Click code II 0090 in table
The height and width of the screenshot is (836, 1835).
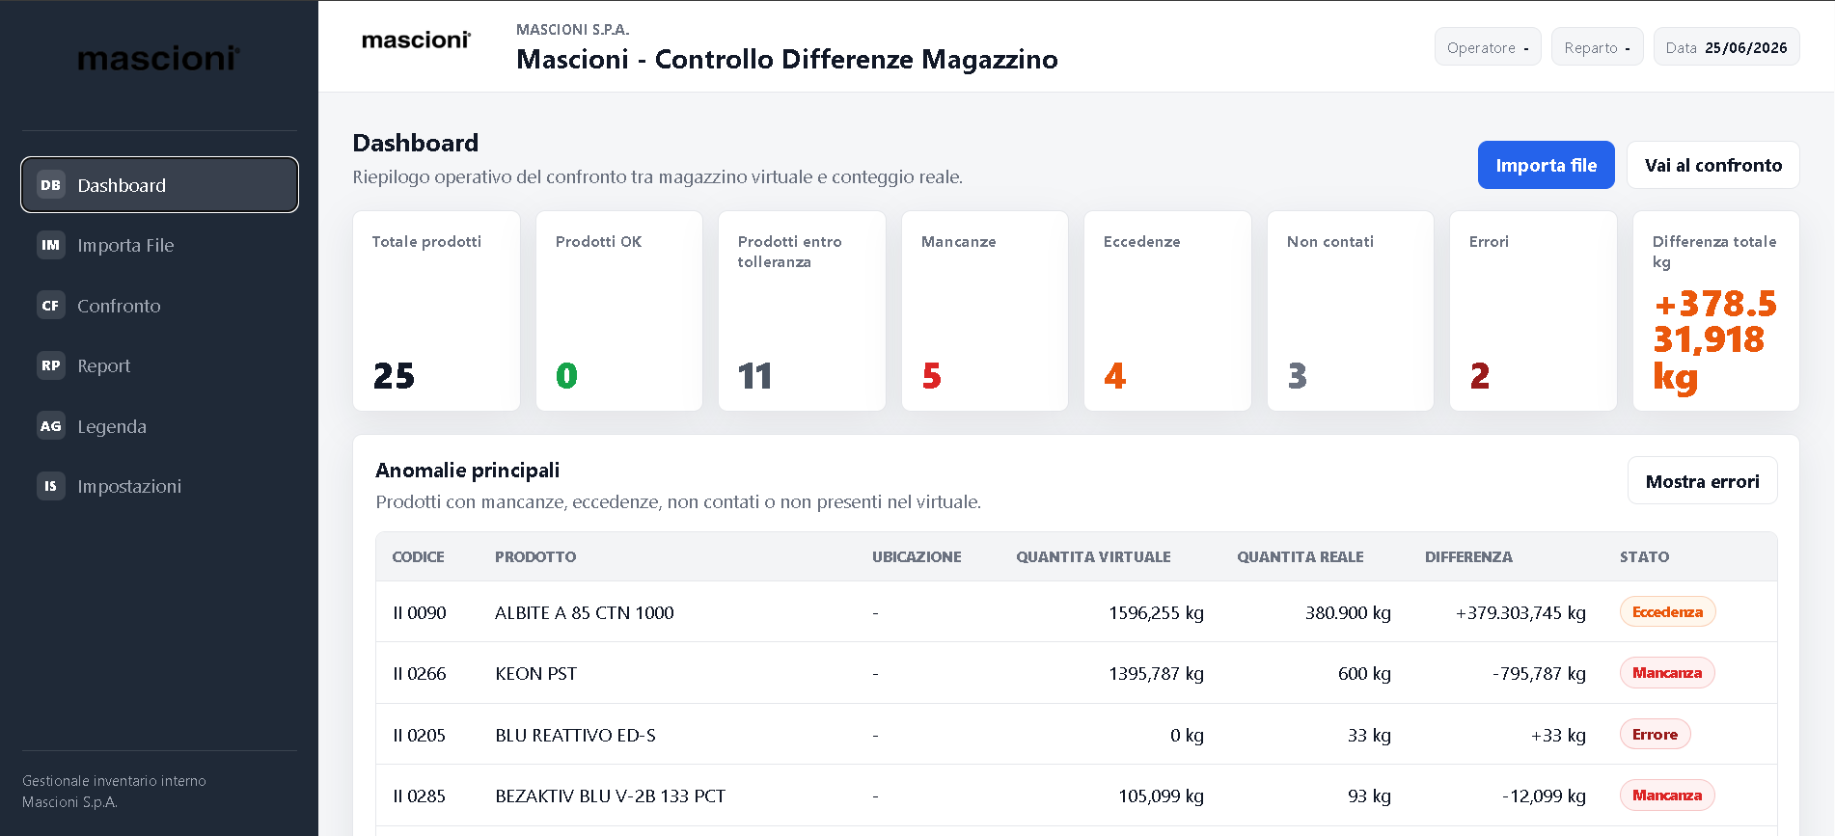420,612
